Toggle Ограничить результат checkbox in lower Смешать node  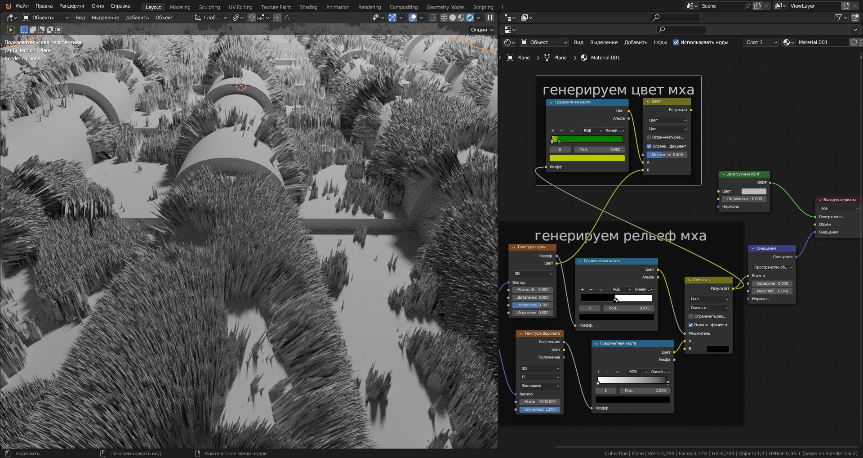coord(691,316)
